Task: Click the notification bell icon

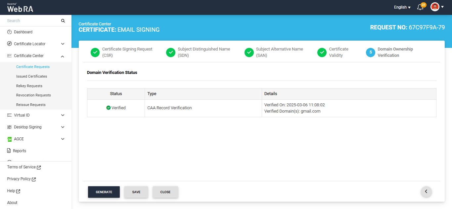Action: pyautogui.click(x=420, y=7)
